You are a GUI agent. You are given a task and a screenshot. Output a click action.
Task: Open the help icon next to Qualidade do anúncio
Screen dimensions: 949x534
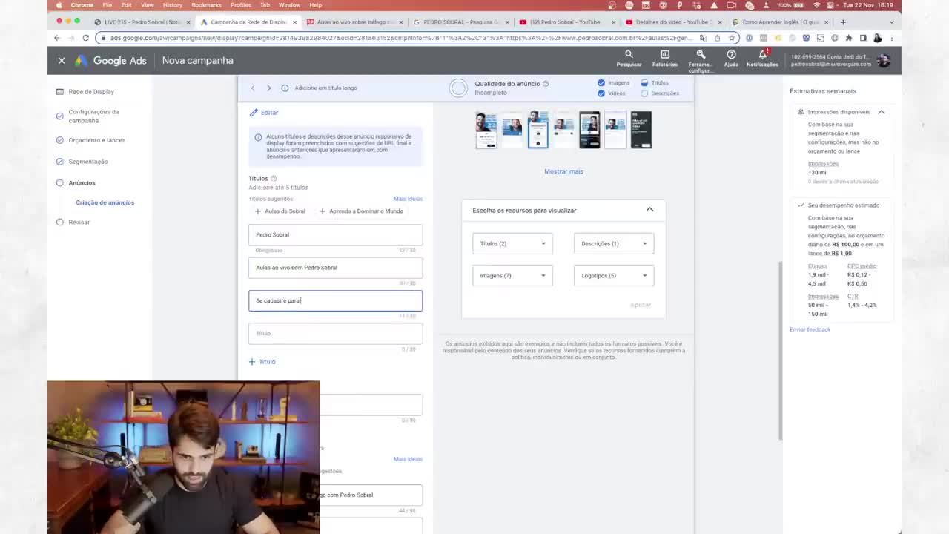click(x=546, y=84)
